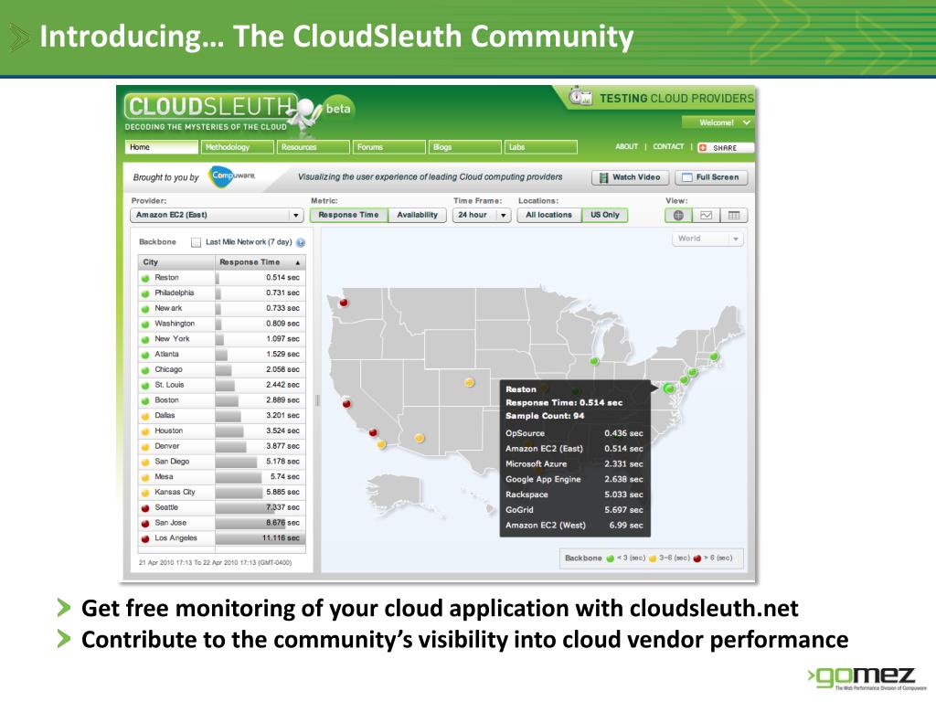Click the Reston highlighted map marker
This screenshot has height=702, width=936.
[x=670, y=388]
